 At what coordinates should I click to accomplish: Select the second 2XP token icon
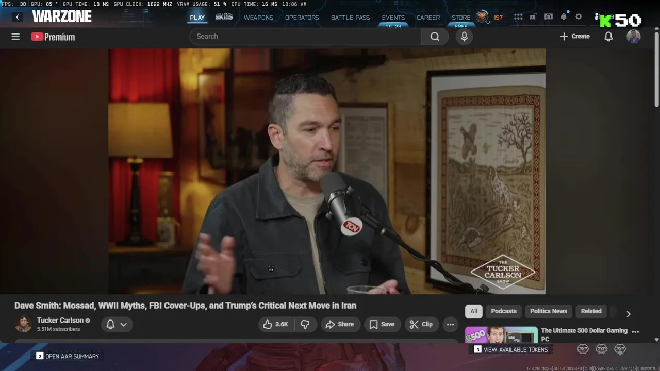pyautogui.click(x=602, y=349)
